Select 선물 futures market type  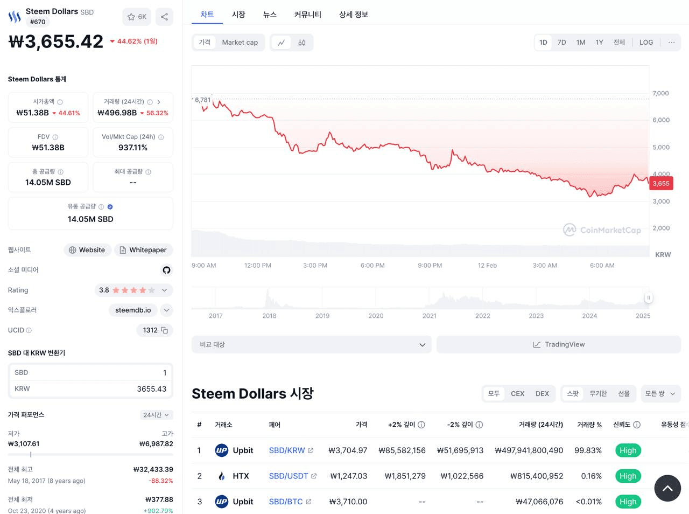[x=623, y=394]
